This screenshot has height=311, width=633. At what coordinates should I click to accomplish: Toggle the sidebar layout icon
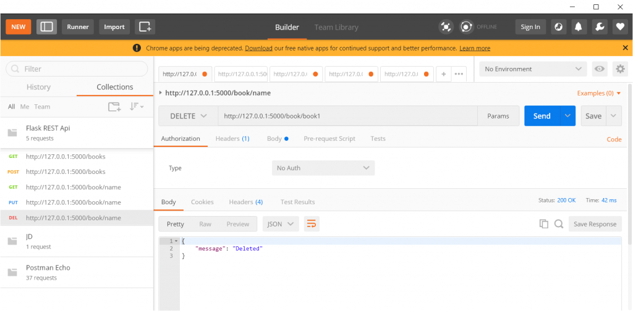coord(47,27)
